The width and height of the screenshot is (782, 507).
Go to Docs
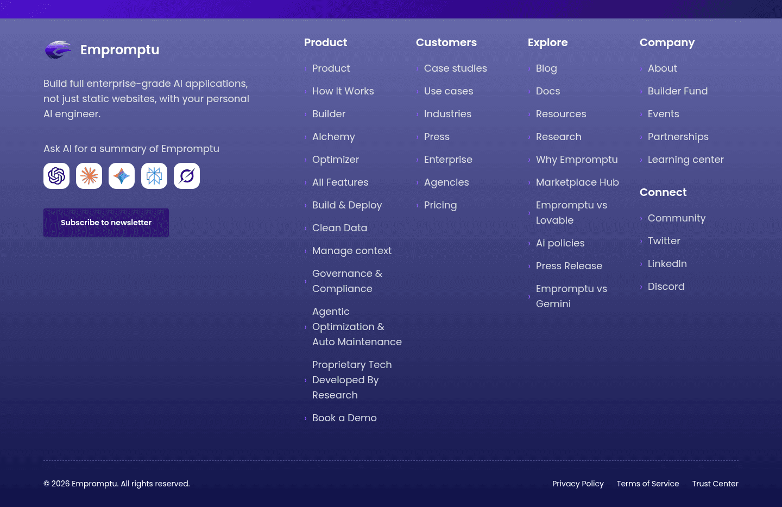click(548, 91)
